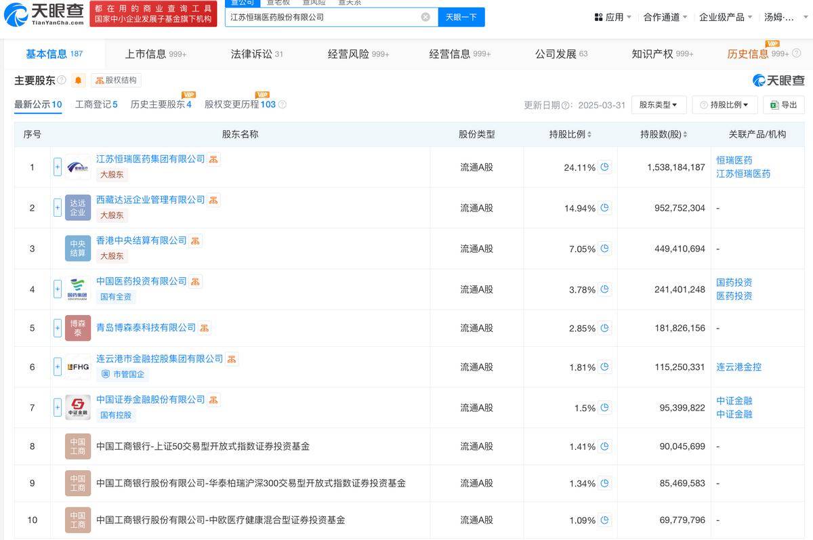Switch to the 公司发展 tab
The width and height of the screenshot is (813, 540).
pyautogui.click(x=561, y=54)
